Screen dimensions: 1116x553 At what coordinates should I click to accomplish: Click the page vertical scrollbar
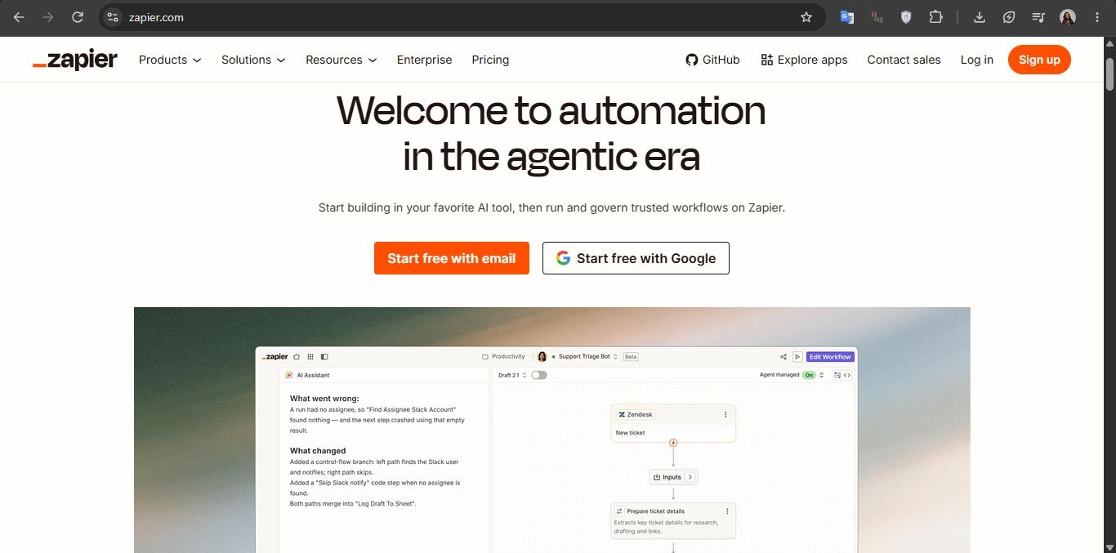pyautogui.click(x=1109, y=74)
